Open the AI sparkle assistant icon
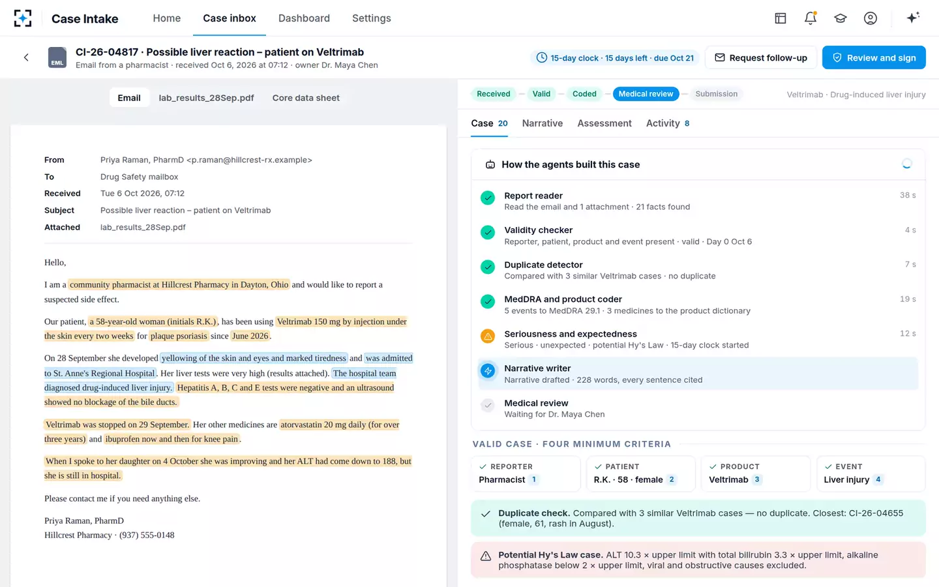 point(913,18)
